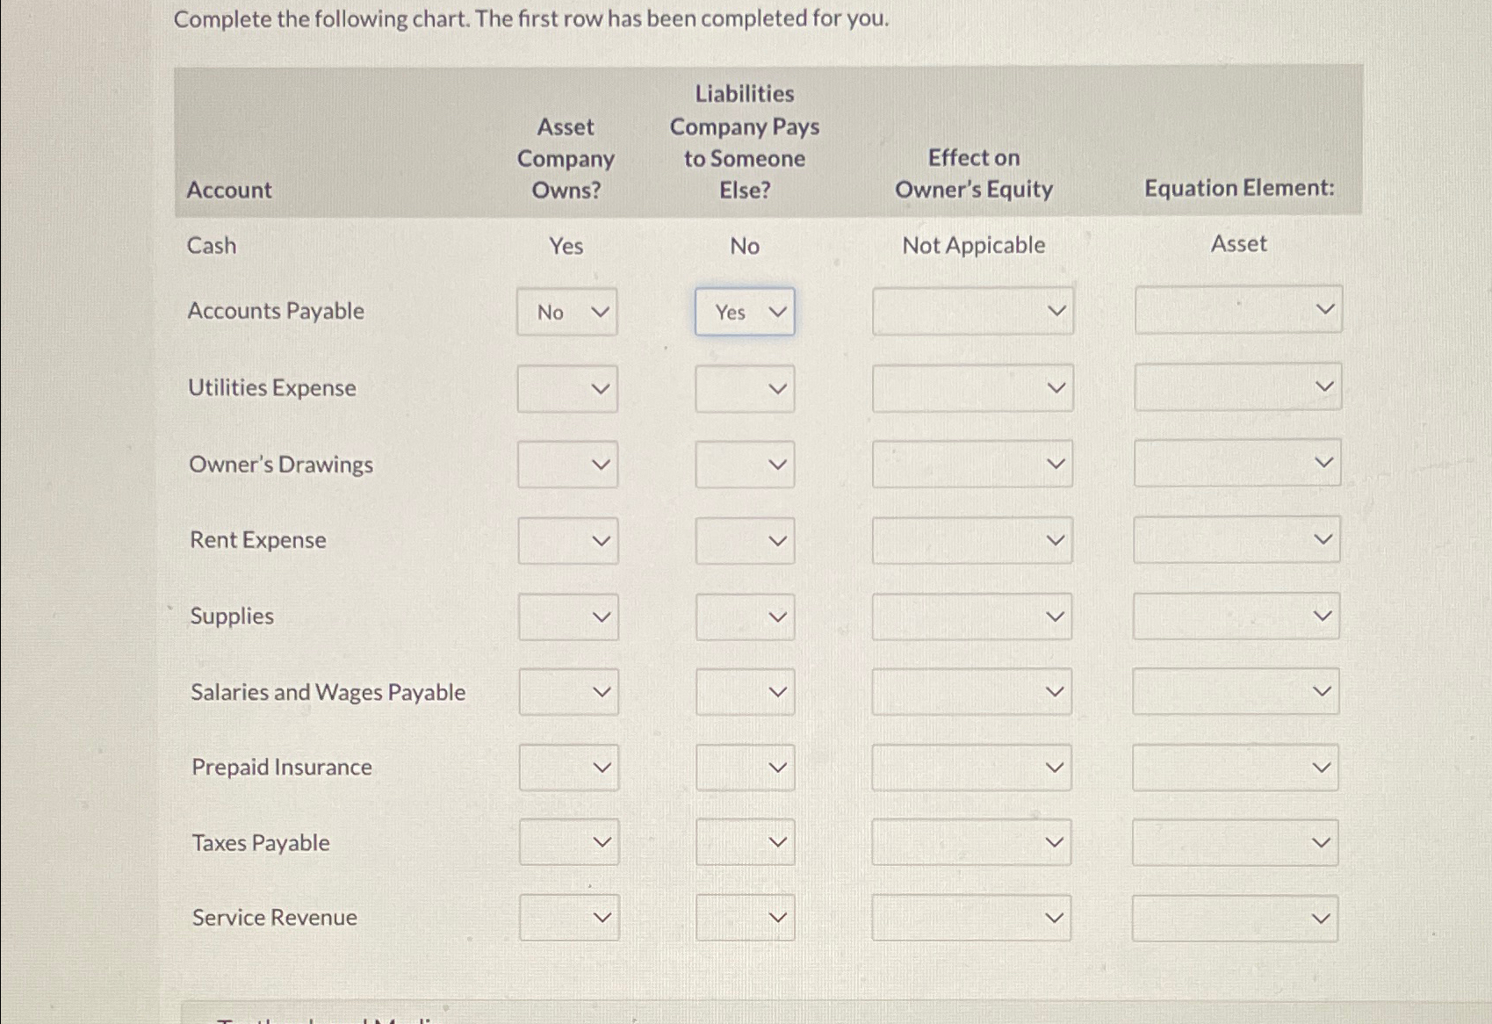Screen dimensions: 1492x1024
Task: Choose Prepaid Insurance Effect on Owner's Equity dropdown
Action: coord(971,768)
